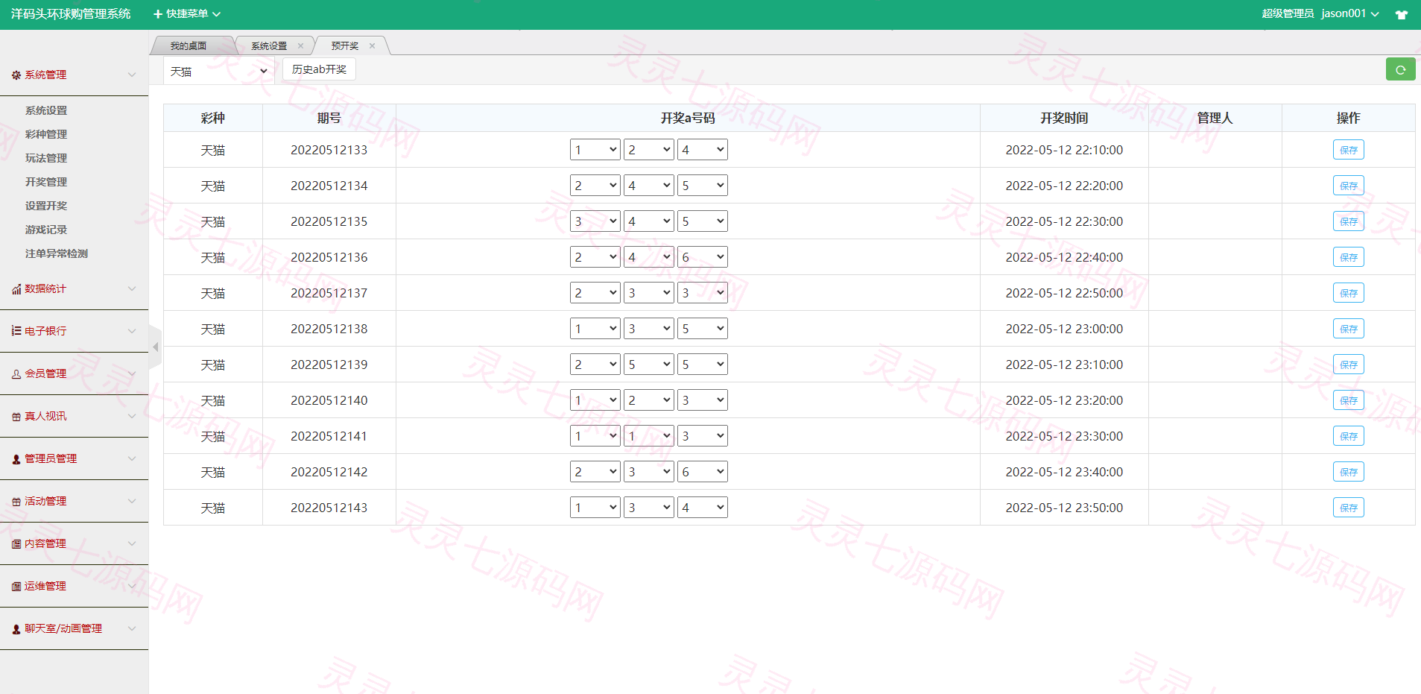Close the 系统设置 tab
The height and width of the screenshot is (694, 1421).
pos(300,46)
